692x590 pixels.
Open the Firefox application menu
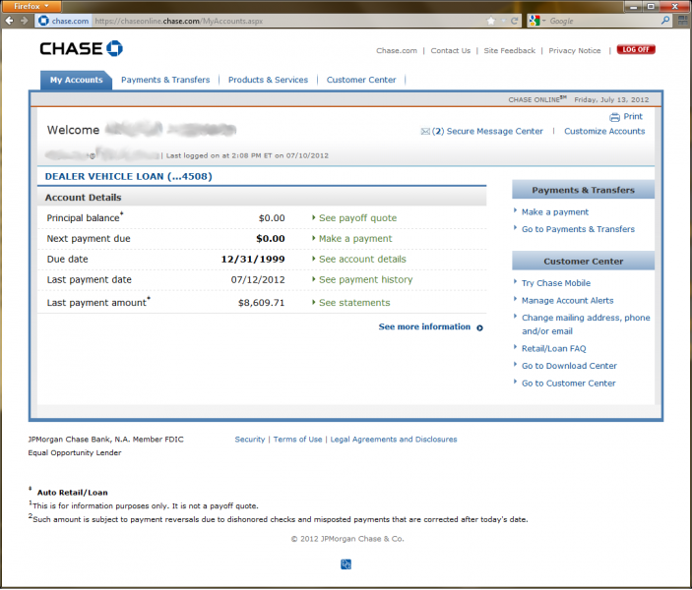pyautogui.click(x=31, y=6)
